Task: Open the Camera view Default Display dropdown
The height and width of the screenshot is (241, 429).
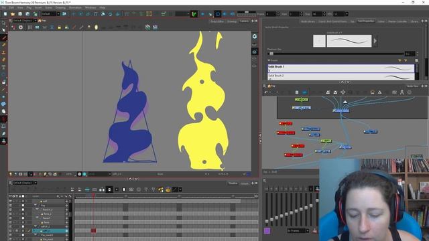Action: (25, 21)
